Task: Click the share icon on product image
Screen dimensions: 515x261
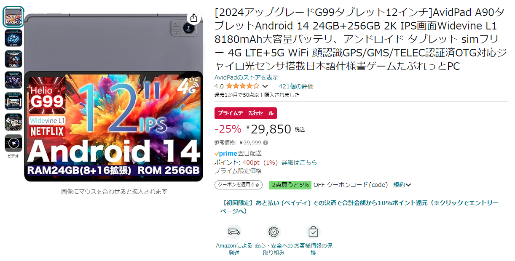Action: point(193,18)
